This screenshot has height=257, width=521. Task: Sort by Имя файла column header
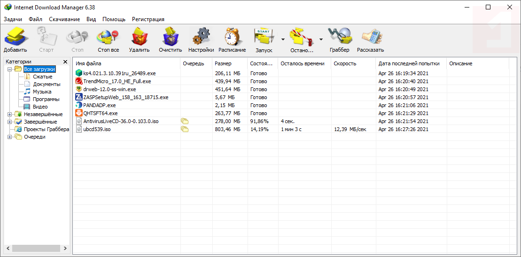click(x=126, y=63)
